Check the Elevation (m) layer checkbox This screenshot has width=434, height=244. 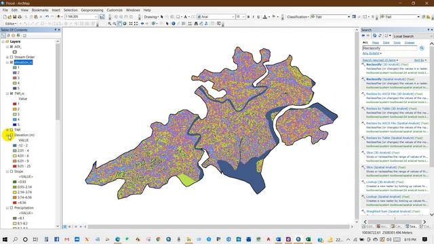coord(12,135)
